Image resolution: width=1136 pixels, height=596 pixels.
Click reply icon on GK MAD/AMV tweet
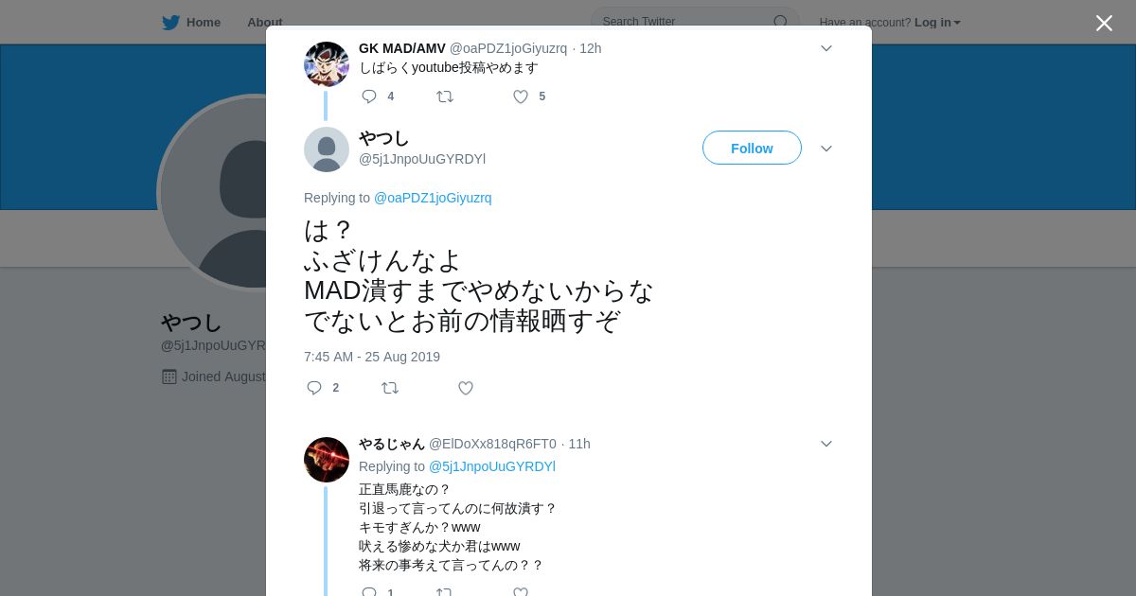pos(369,96)
